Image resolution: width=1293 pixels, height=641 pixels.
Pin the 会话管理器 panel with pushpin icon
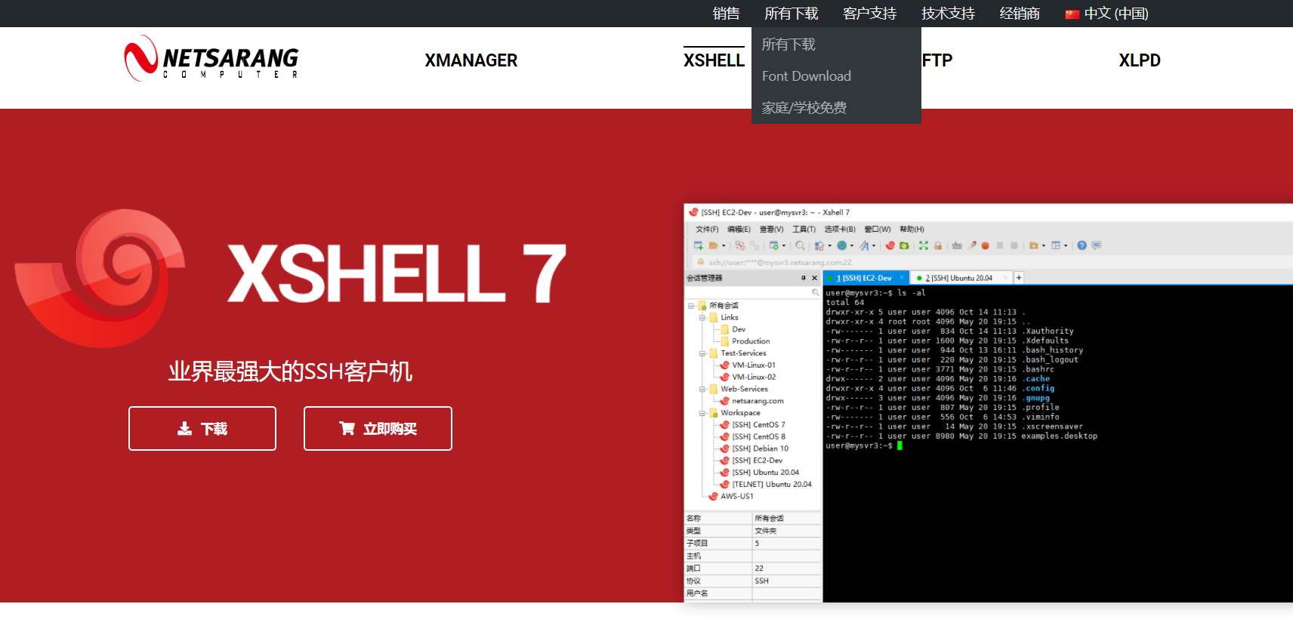tap(804, 278)
